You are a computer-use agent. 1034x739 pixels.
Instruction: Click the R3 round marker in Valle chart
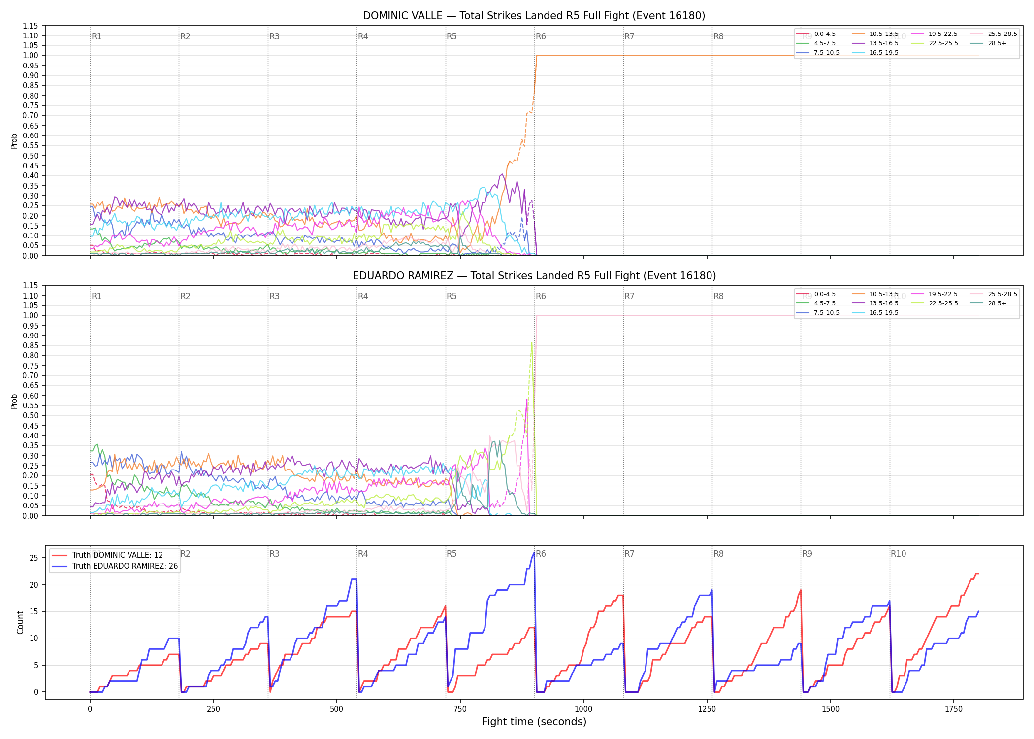[x=274, y=36]
